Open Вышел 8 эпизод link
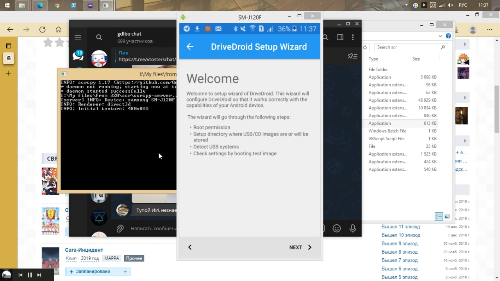 [x=400, y=252]
